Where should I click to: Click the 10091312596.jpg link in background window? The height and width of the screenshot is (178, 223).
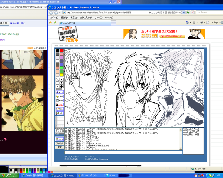[9, 34]
